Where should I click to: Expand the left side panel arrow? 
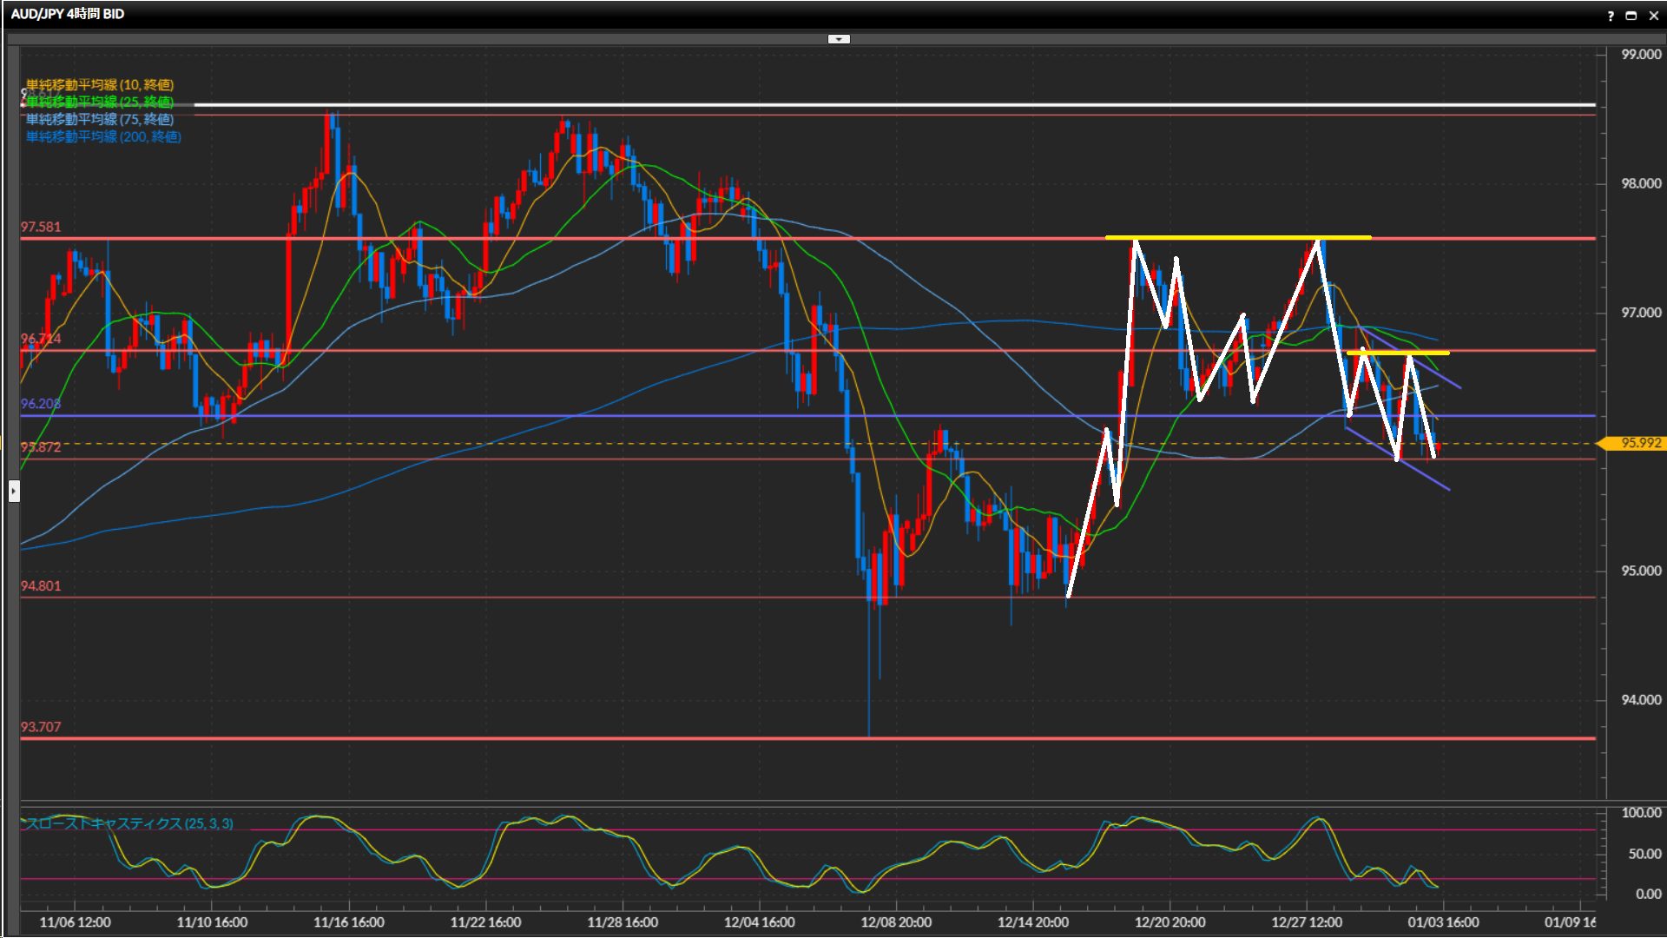pos(14,492)
